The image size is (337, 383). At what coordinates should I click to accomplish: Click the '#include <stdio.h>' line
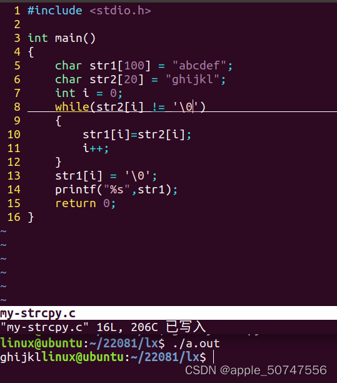(x=89, y=11)
